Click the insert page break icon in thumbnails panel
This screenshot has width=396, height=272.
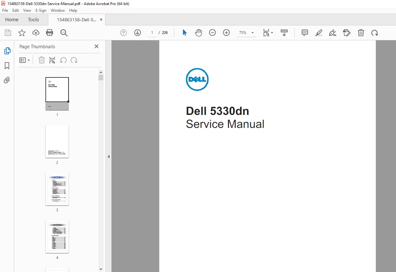(52, 60)
